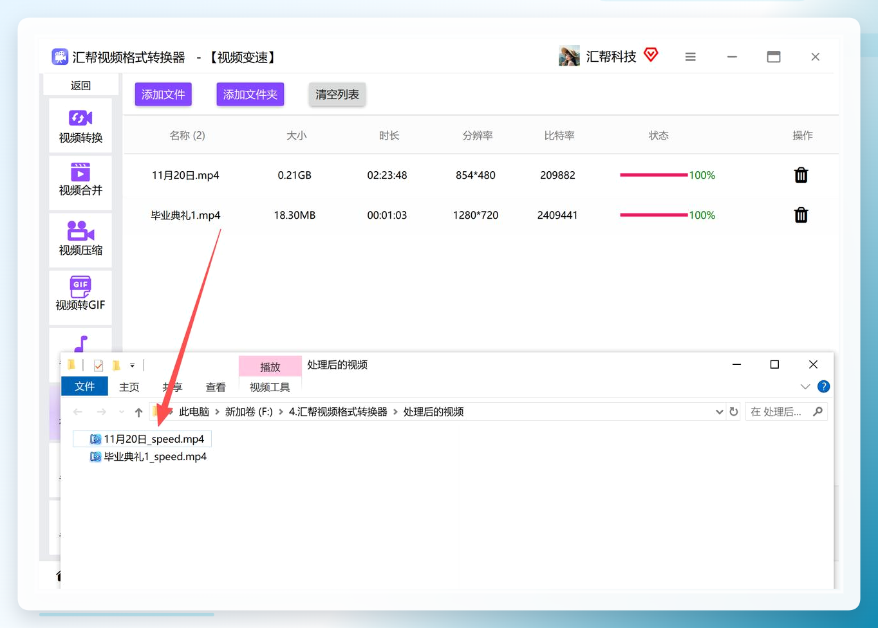This screenshot has height=628, width=878.
Task: Click the 播放 contextual tab in Explorer
Action: point(270,367)
